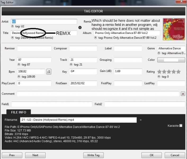Image resolution: width=187 pixels, height=159 pixels.
Task: Go to previous track with Prev
Action: click(x=12, y=155)
